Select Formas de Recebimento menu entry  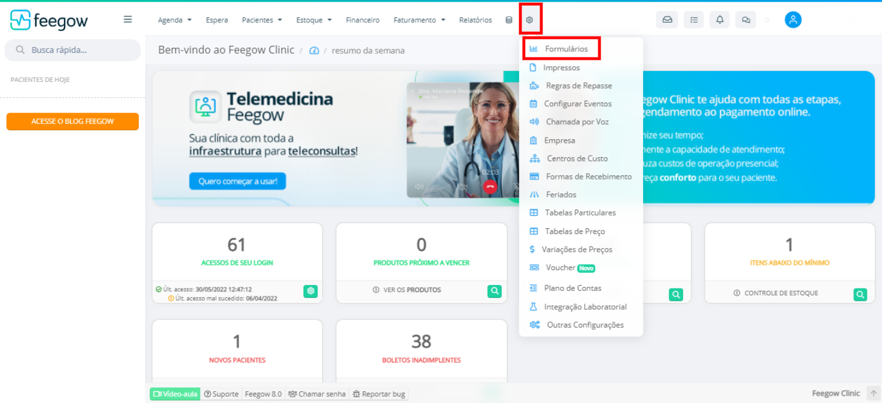(581, 177)
